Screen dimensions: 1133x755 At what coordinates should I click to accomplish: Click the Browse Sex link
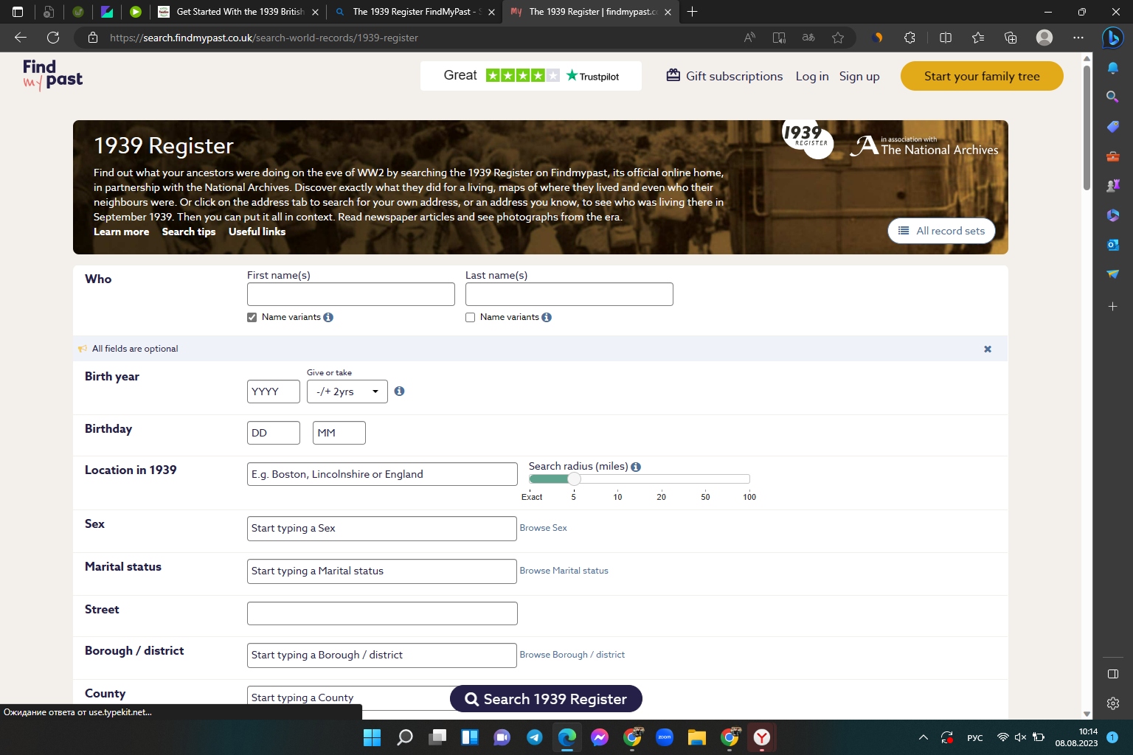pos(544,528)
